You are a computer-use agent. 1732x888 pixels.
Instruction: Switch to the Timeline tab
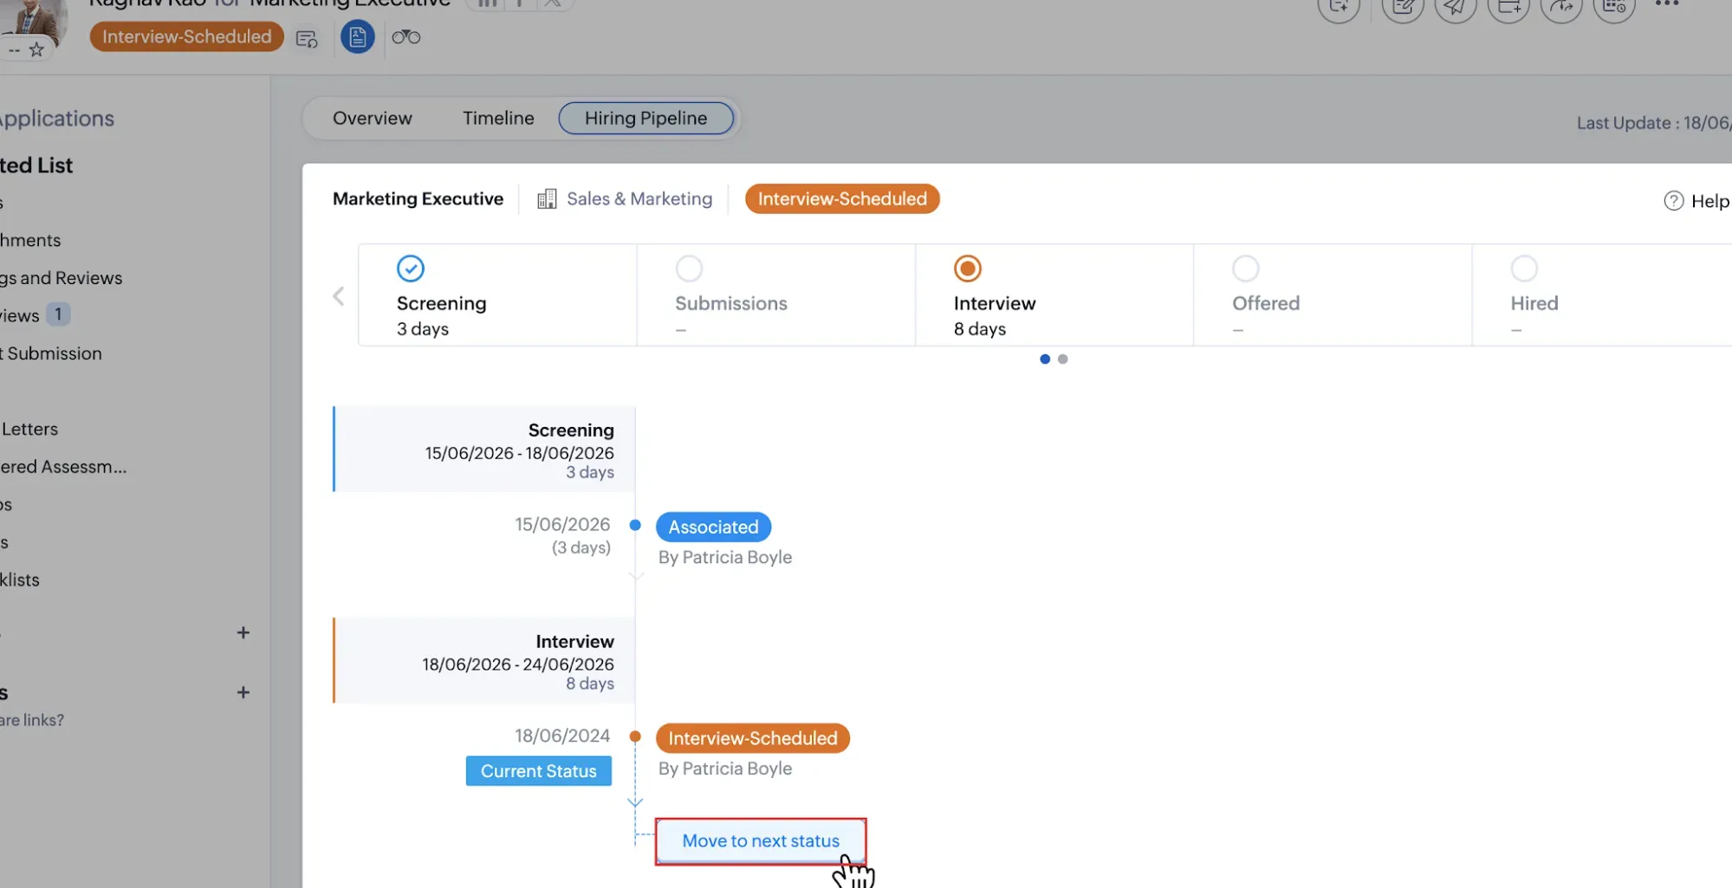(x=498, y=119)
